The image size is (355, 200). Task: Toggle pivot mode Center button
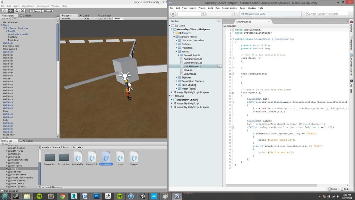(35, 11)
